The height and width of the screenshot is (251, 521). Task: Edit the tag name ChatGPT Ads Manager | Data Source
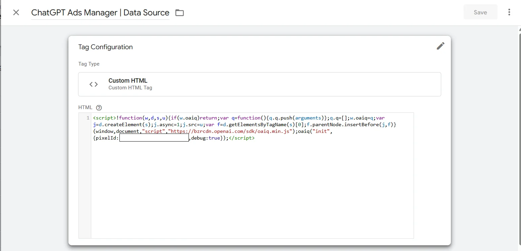point(100,13)
